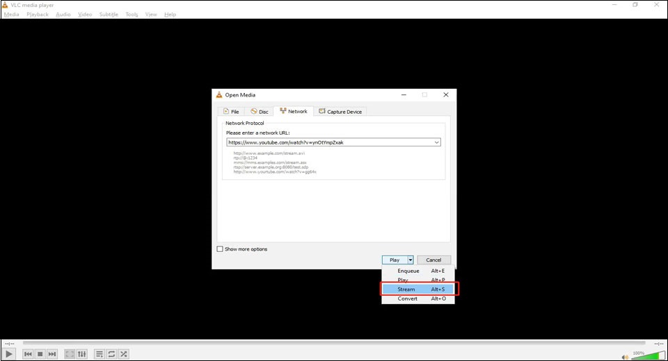
Task: Select the Network tab
Action: point(293,111)
